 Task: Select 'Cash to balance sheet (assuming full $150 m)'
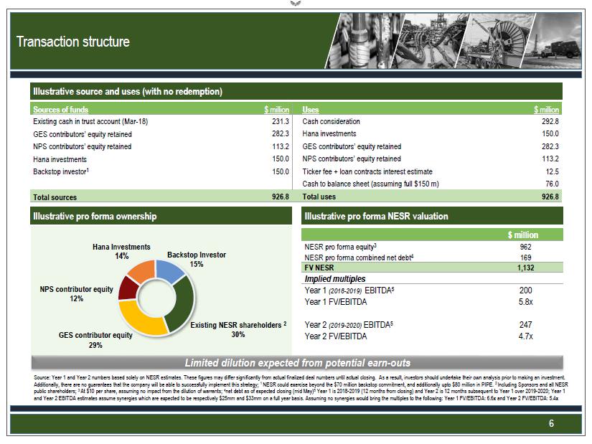coord(370,184)
